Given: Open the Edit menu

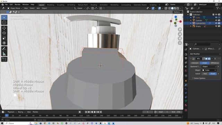Looking at the screenshot, I should pos(11,5).
